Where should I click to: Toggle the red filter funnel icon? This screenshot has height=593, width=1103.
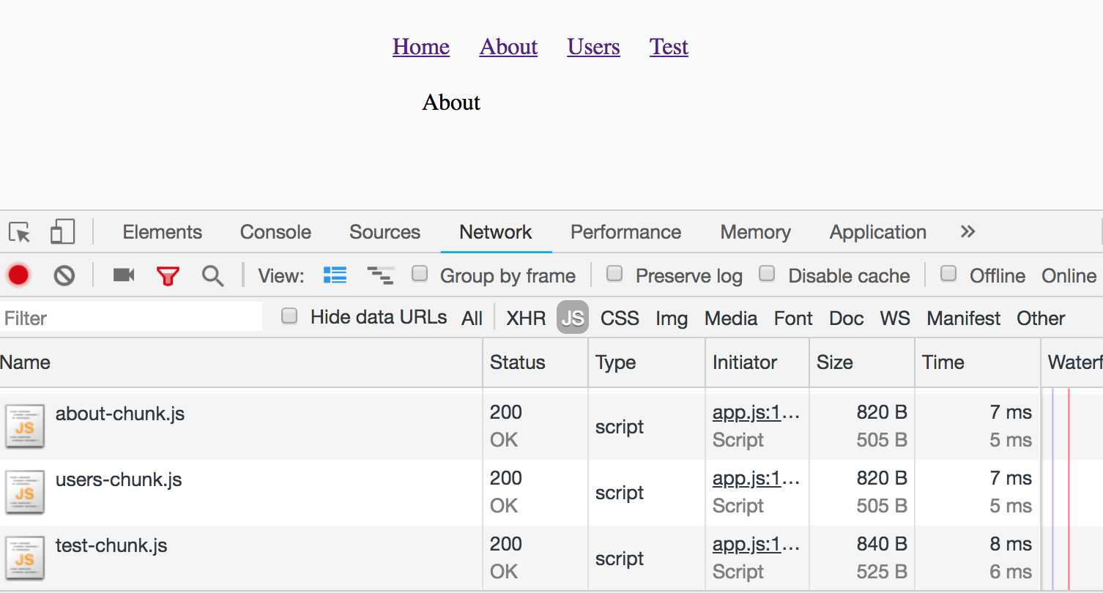(x=168, y=276)
